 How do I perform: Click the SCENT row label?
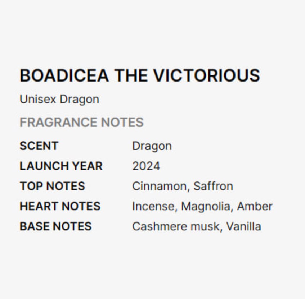pos(39,146)
